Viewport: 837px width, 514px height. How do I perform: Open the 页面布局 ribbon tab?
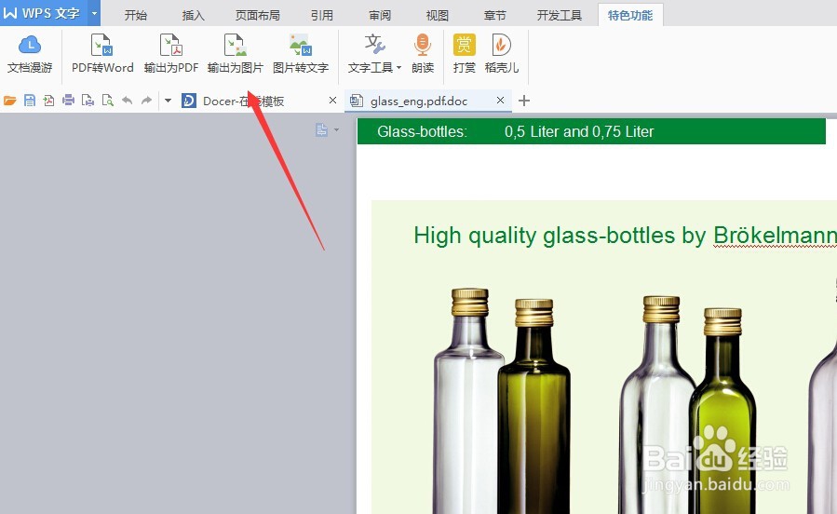pos(258,16)
